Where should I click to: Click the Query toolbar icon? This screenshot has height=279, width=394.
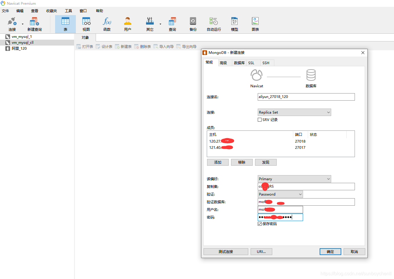pyautogui.click(x=172, y=24)
